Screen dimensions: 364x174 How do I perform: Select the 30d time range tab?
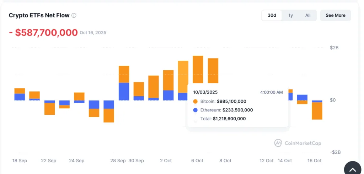click(x=272, y=15)
